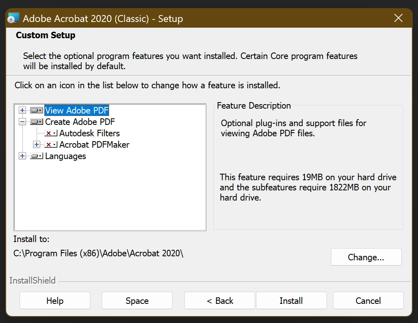Open the Languages feature install-state dropdown icon

[x=37, y=156]
